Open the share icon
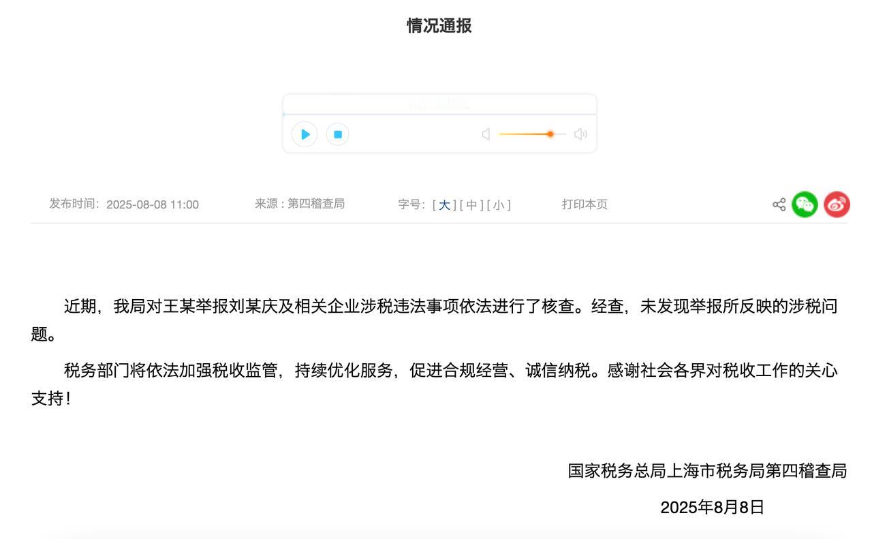This screenshot has width=872, height=539. pyautogui.click(x=779, y=204)
